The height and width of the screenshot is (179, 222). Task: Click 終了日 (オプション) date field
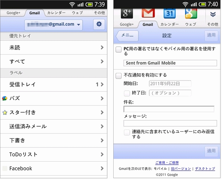tap(170, 93)
